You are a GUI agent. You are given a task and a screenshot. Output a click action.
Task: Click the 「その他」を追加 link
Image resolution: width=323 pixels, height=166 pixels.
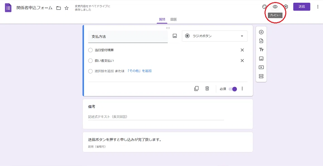[139, 71]
